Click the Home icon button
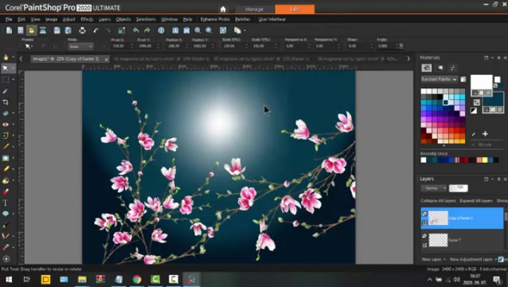 click(x=223, y=9)
